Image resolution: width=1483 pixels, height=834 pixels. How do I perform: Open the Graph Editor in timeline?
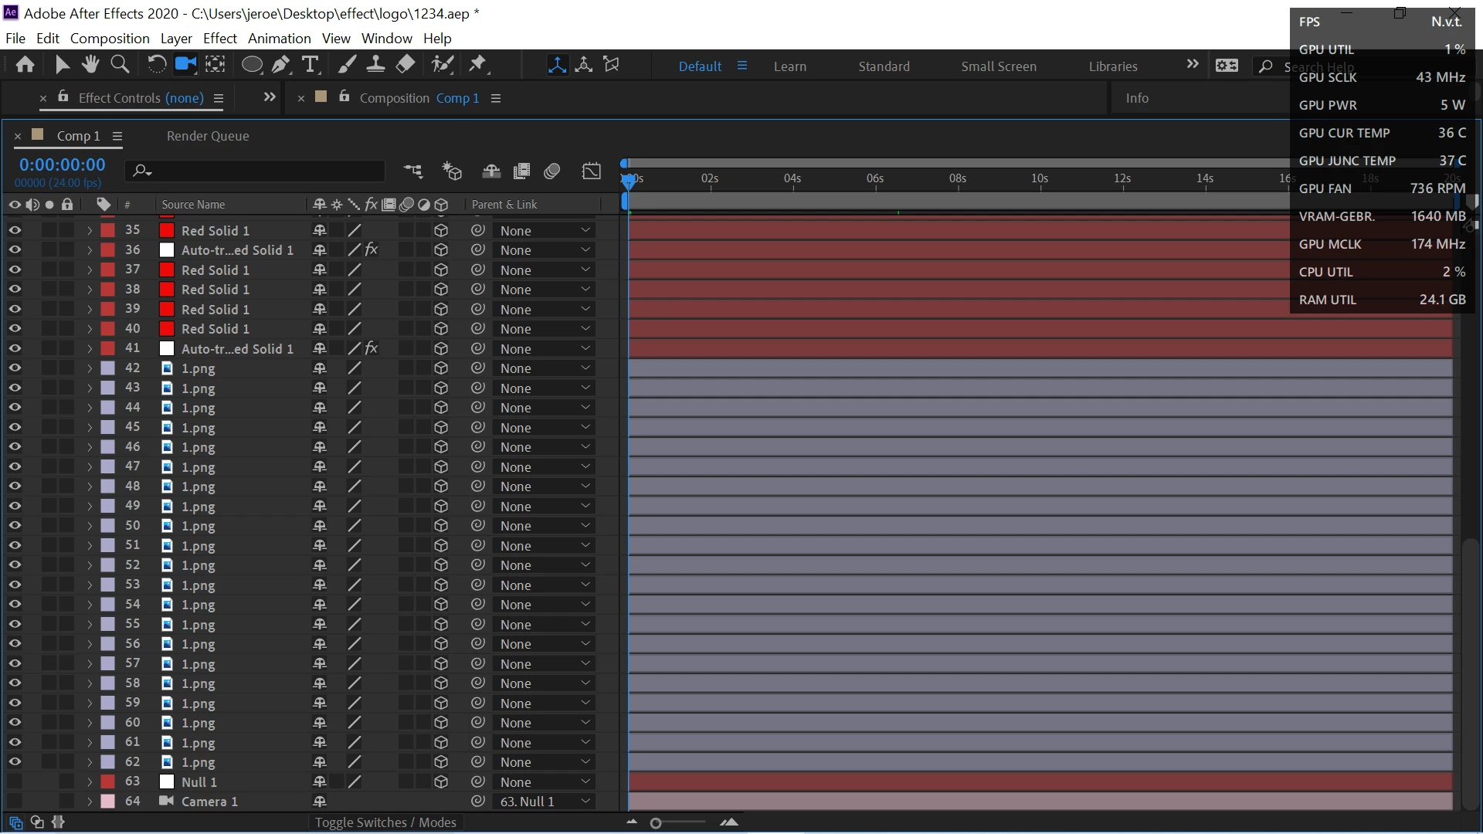coord(591,171)
